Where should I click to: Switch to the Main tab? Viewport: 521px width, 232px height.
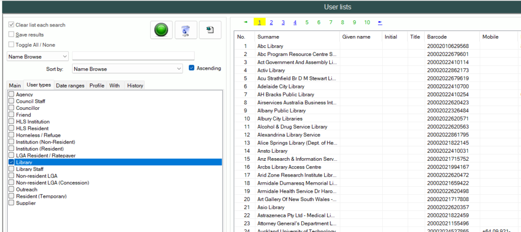click(15, 85)
